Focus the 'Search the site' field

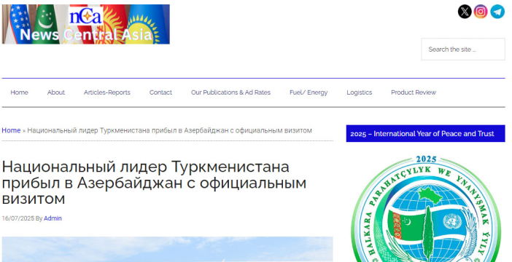(463, 49)
